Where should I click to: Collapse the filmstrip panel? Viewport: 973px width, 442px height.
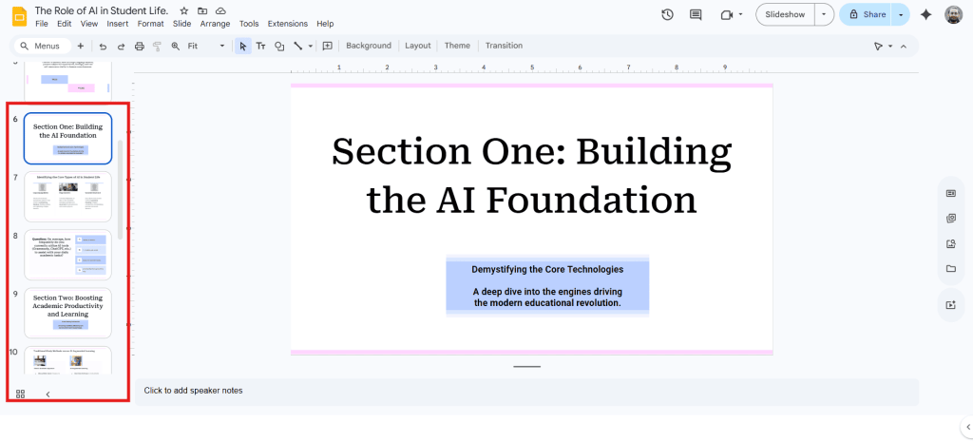point(48,394)
